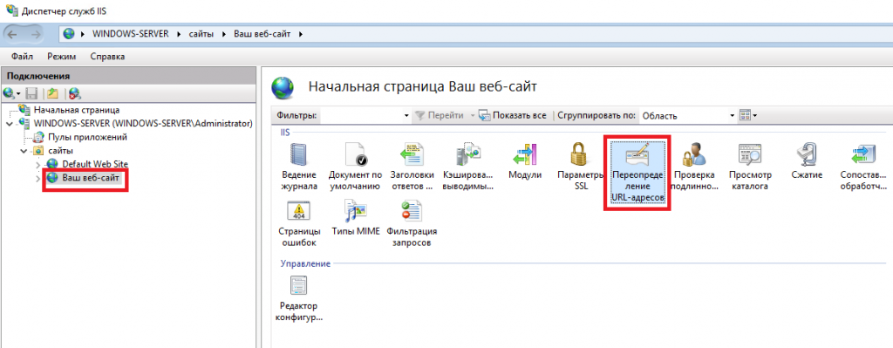Expand arrow after Ваш веб-сайт in breadcrumb
Image resolution: width=893 pixels, height=348 pixels.
click(300, 34)
